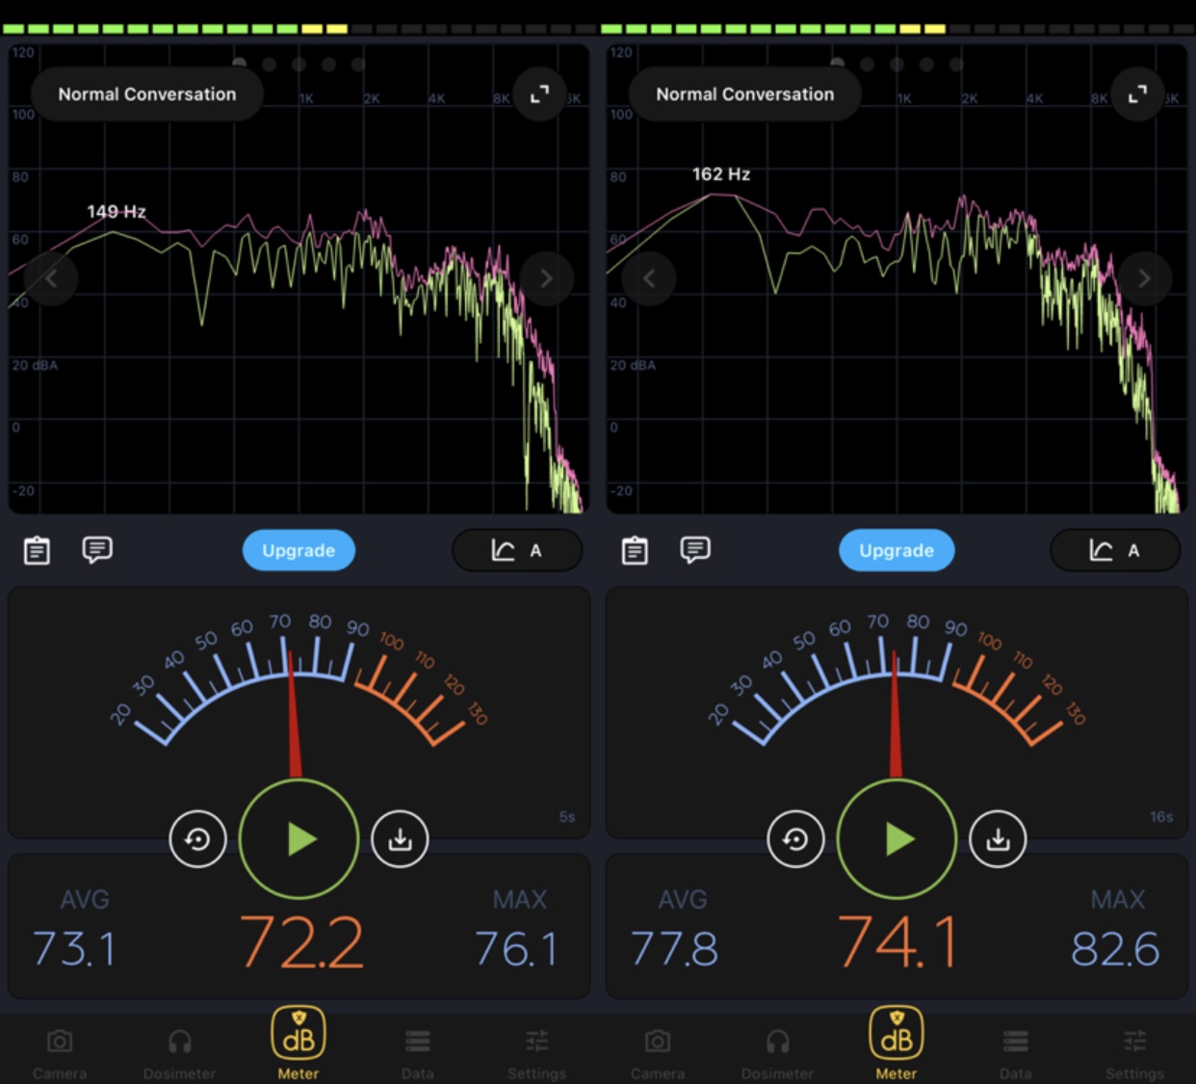Click the 162 Hz peak label on right graph
Image resolution: width=1196 pixels, height=1084 pixels.
[x=721, y=174]
